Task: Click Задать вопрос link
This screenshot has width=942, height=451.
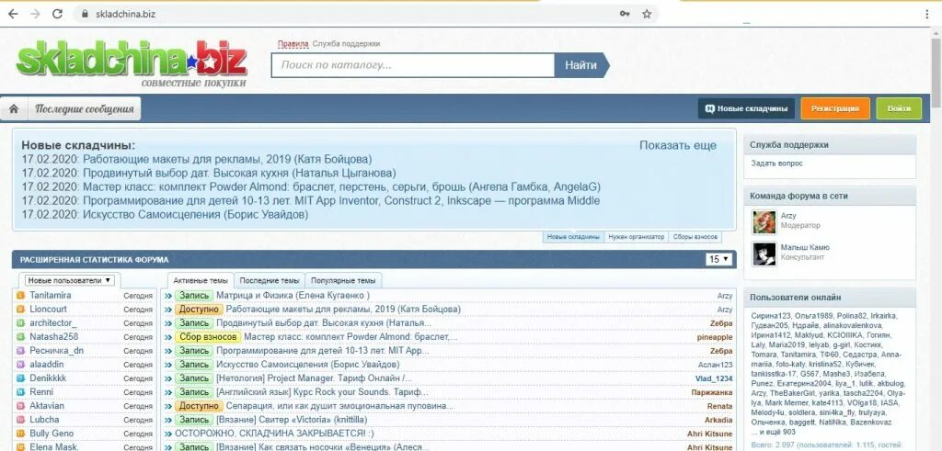Action: click(776, 163)
